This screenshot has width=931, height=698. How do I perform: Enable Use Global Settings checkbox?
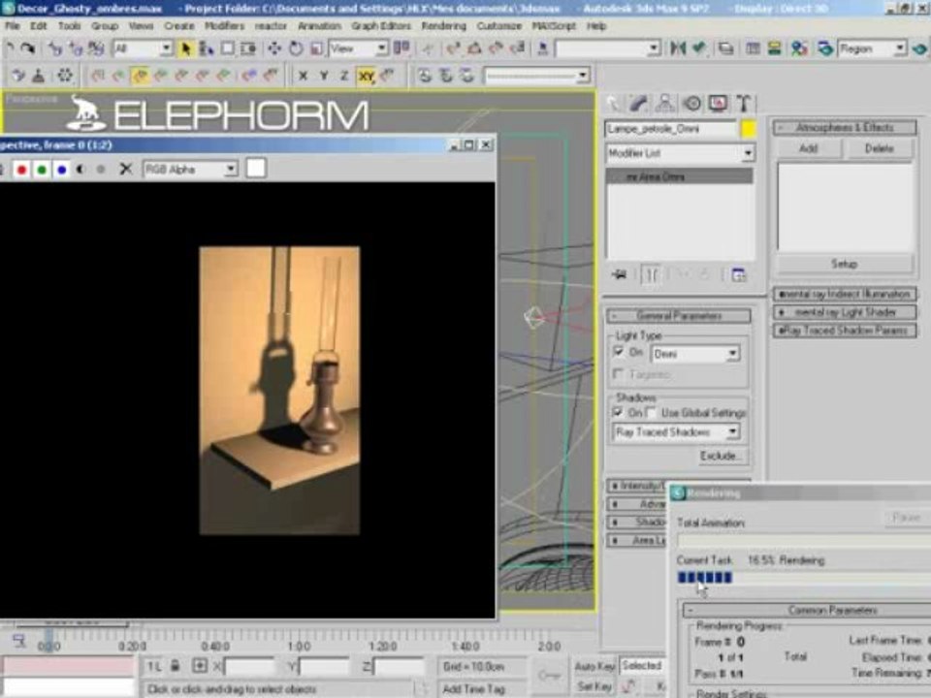click(x=653, y=412)
